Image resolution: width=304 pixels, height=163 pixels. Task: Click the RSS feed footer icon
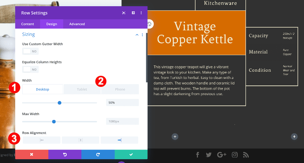coord(246,155)
